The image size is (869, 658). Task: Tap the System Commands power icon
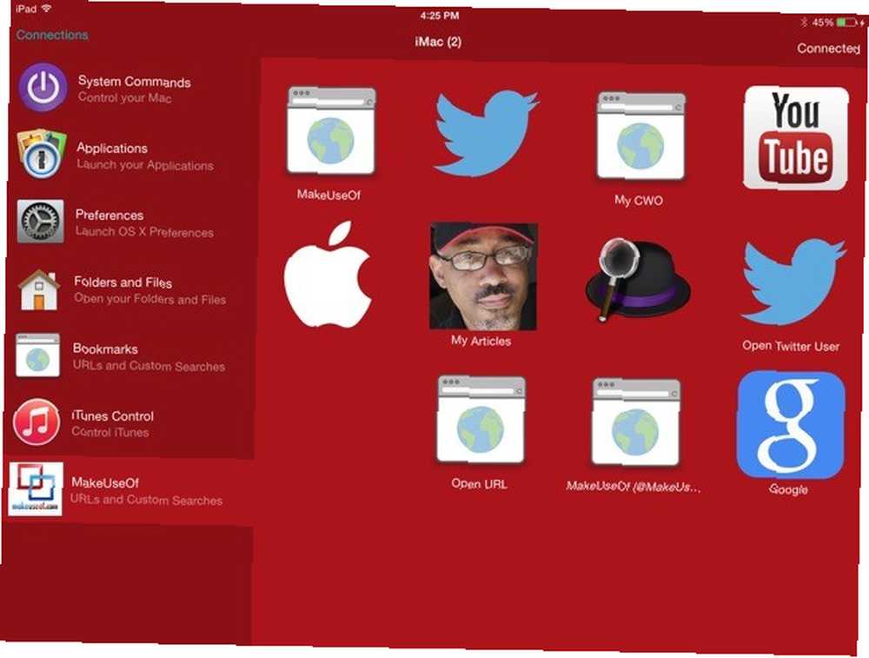coord(43,87)
